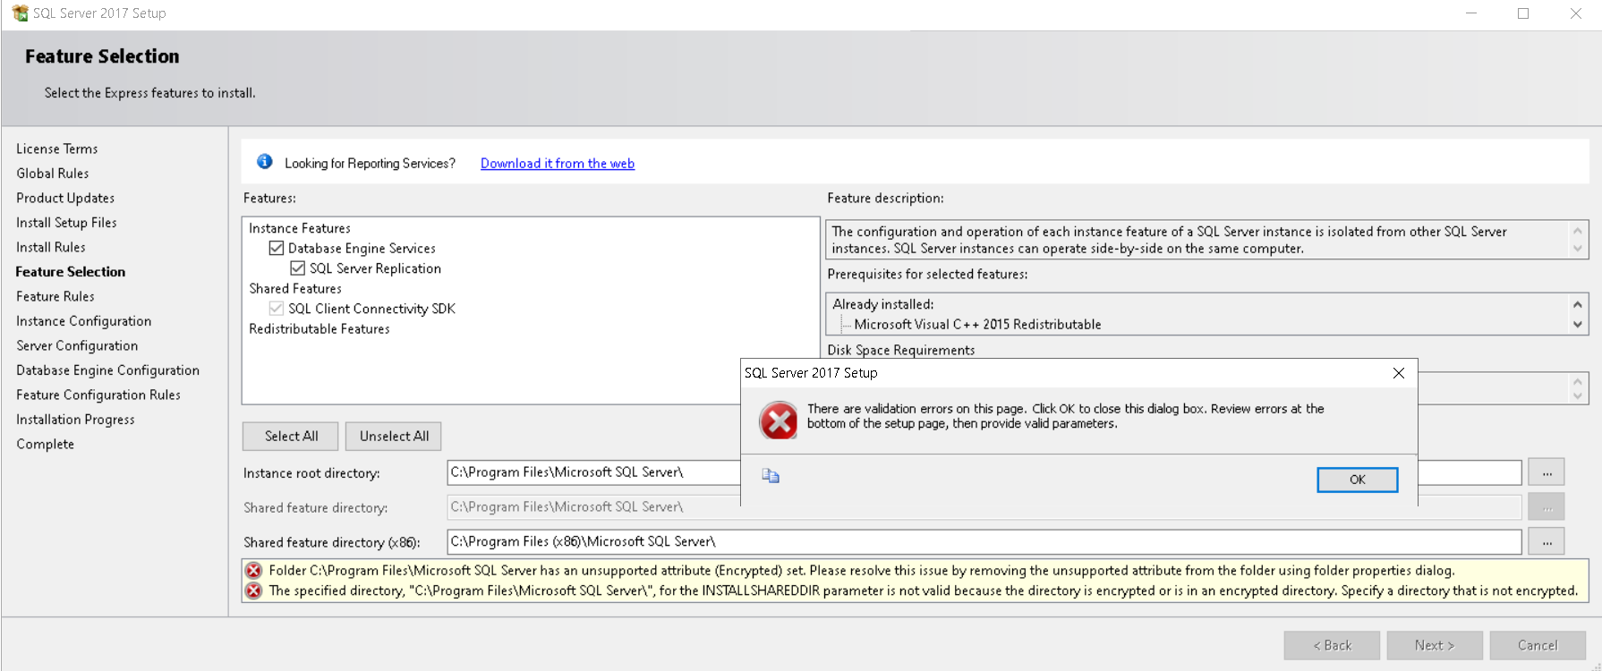
Task: Click the 'Disk Space Requirements' label
Action: (901, 350)
